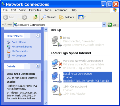The height and width of the screenshot is (106, 120).
Task: Collapse the Details panel
Action: 38,66
